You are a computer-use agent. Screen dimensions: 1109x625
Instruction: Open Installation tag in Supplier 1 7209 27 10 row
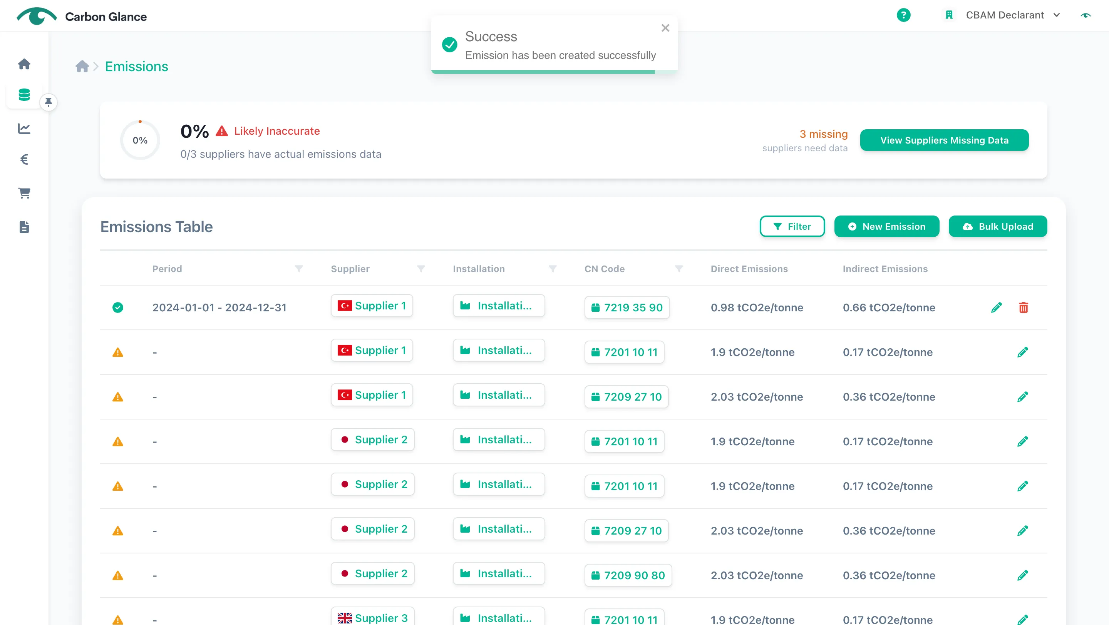tap(499, 395)
